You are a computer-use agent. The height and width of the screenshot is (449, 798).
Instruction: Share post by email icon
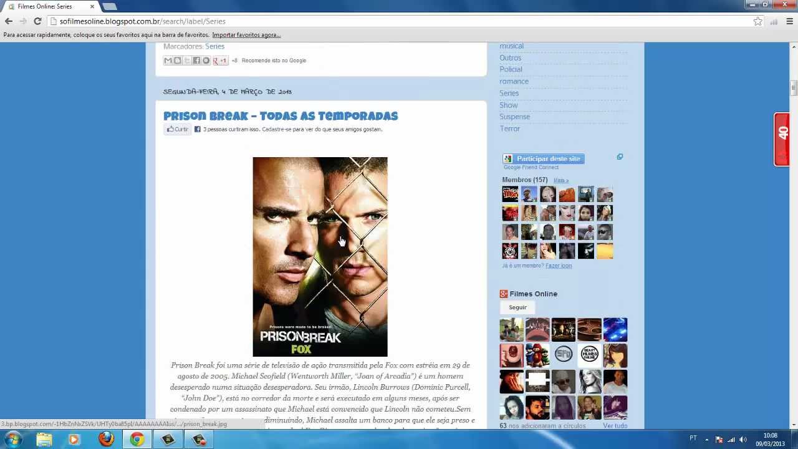click(x=168, y=60)
